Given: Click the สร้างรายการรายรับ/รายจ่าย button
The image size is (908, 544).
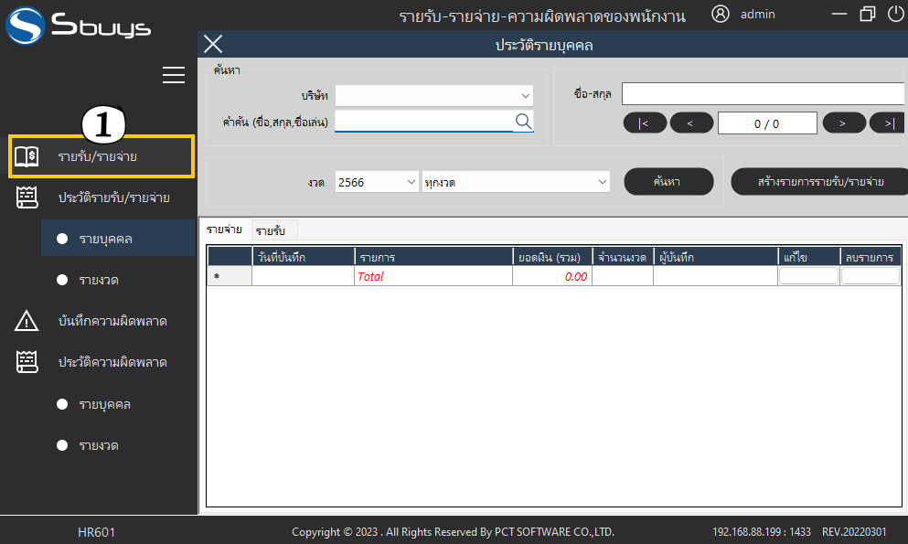Looking at the screenshot, I should (819, 182).
